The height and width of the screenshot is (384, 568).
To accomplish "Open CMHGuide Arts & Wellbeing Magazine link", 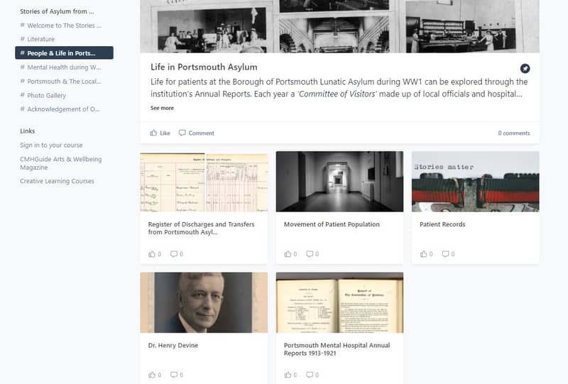I will tap(61, 163).
